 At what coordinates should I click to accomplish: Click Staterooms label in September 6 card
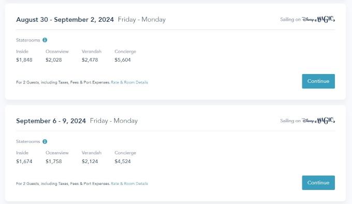[28, 141]
